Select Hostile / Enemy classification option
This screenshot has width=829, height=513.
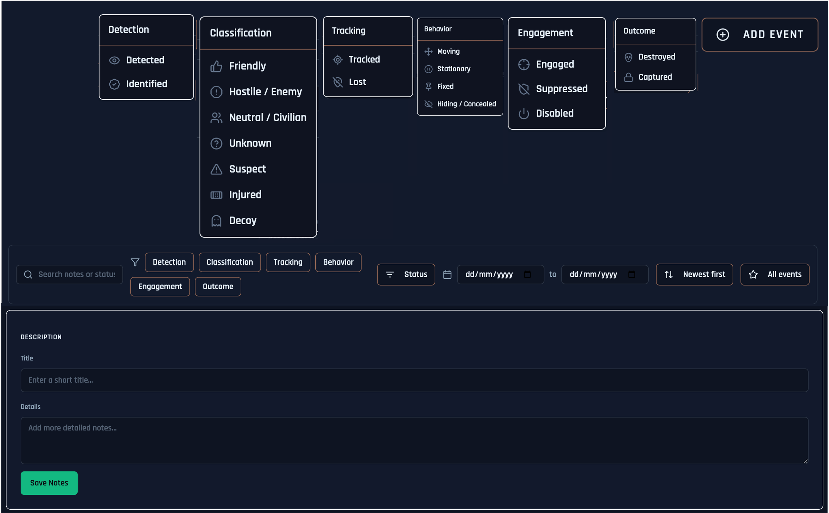(x=265, y=92)
